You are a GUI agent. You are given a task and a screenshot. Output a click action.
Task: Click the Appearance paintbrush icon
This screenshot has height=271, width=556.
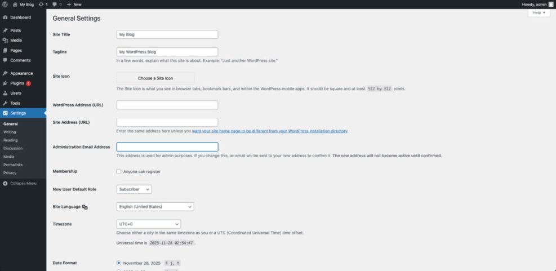tap(5, 73)
